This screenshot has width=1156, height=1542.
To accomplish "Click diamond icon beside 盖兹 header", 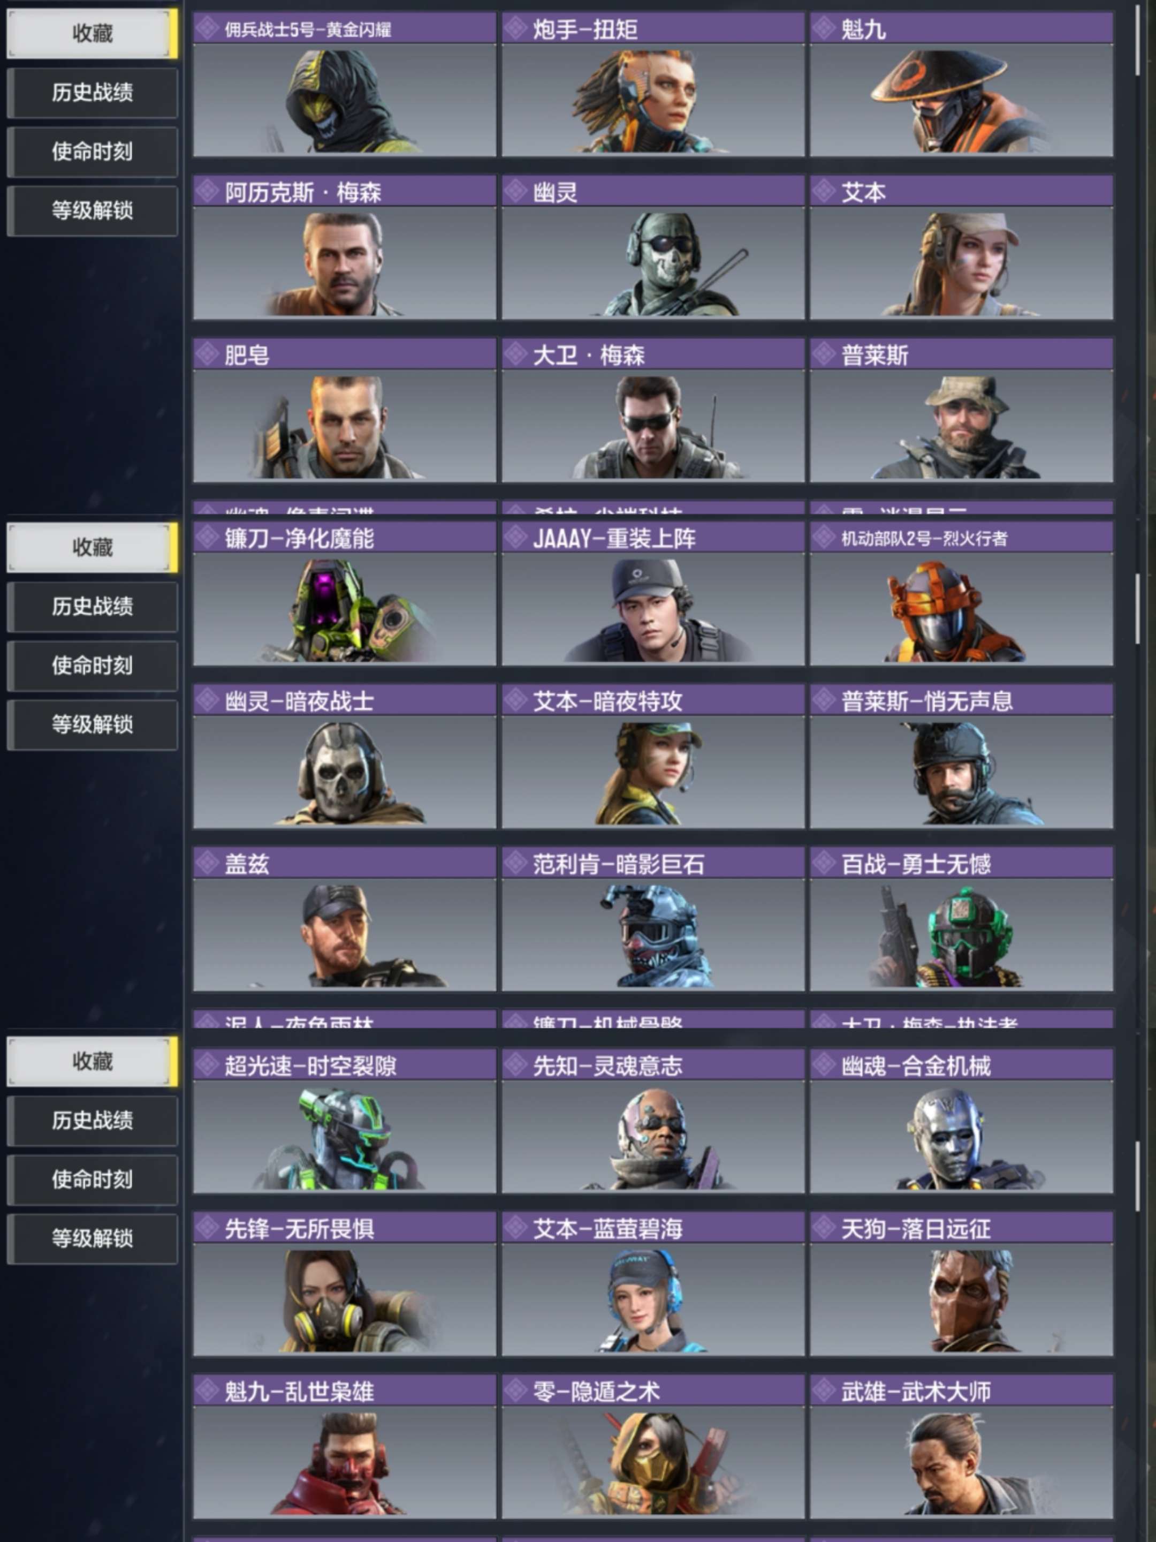I will [x=207, y=864].
